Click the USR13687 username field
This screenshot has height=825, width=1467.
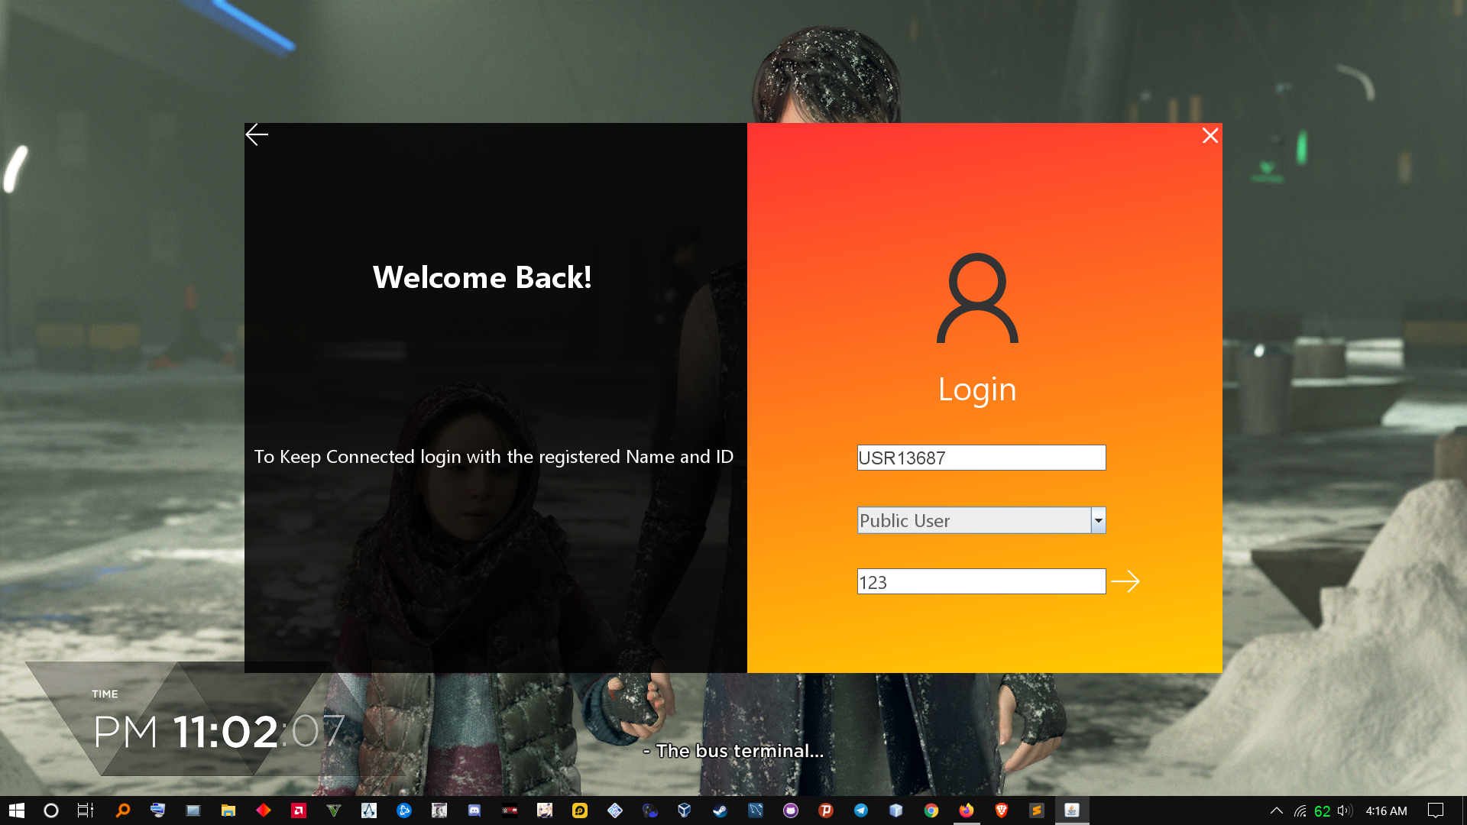point(981,458)
